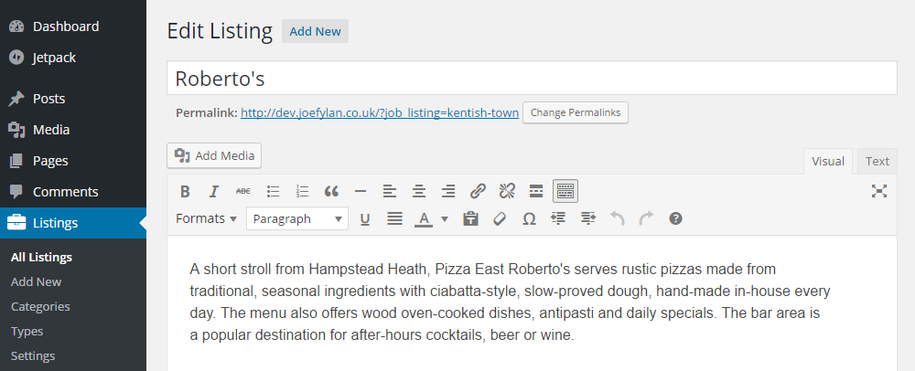Image resolution: width=915 pixels, height=371 pixels.
Task: Align text right
Action: [x=448, y=191]
